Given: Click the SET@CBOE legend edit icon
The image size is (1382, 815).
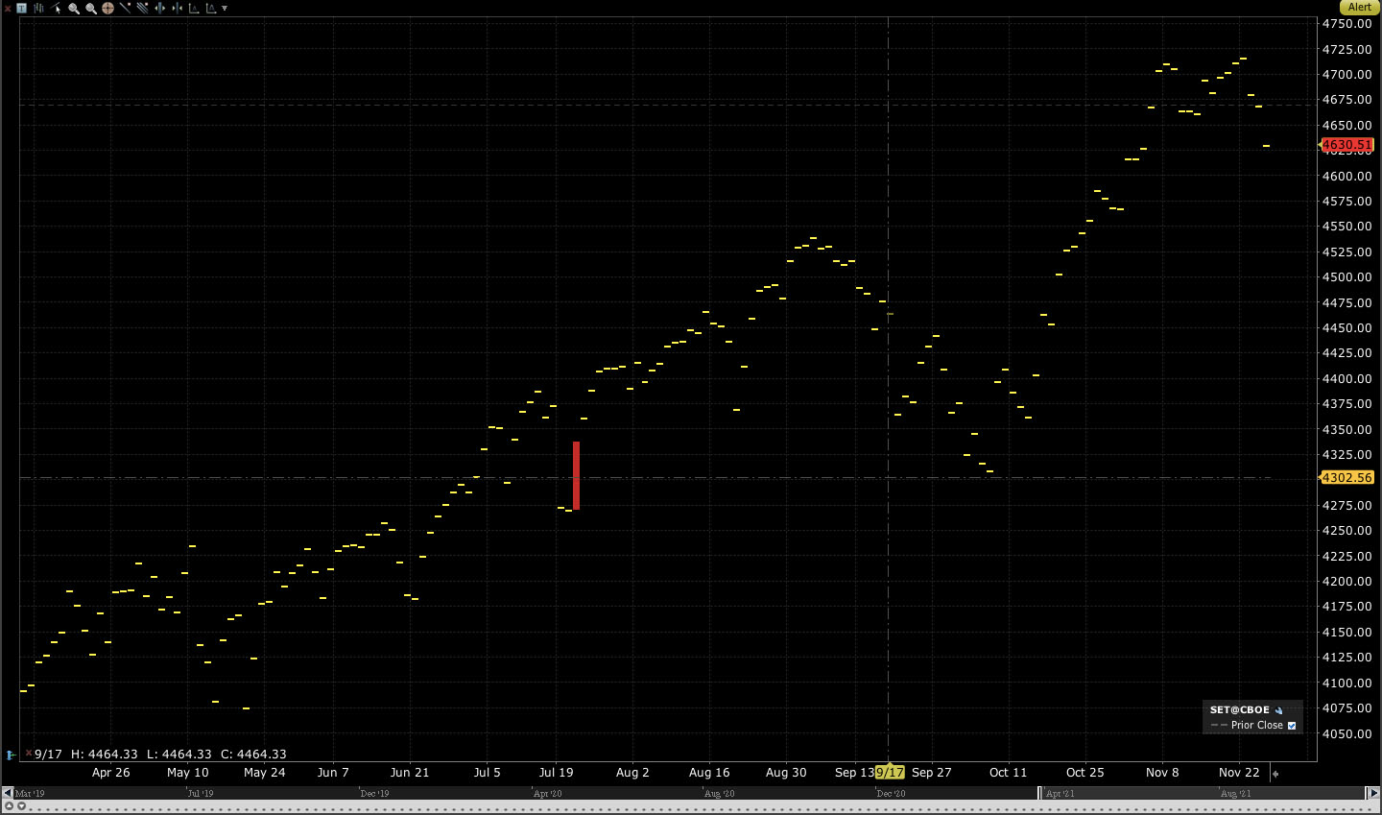Looking at the screenshot, I should click(1279, 710).
